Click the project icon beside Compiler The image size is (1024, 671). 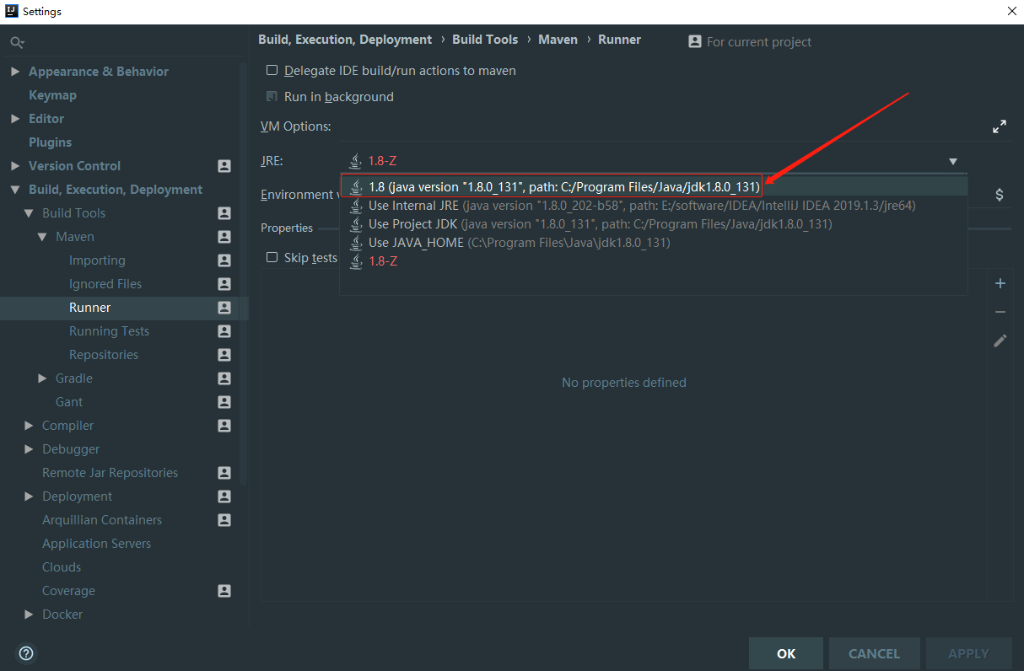coord(224,426)
